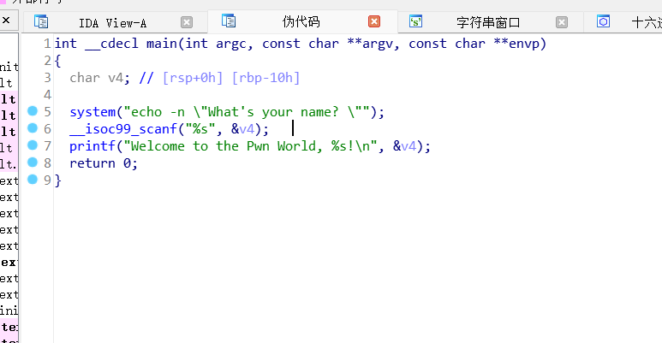Click the main function name in signature
Image resolution: width=662 pixels, height=343 pixels.
162,44
